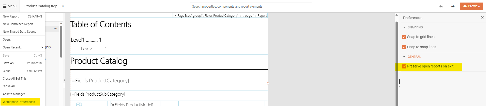
Task: Click the report width resize handle
Action: coord(268,83)
